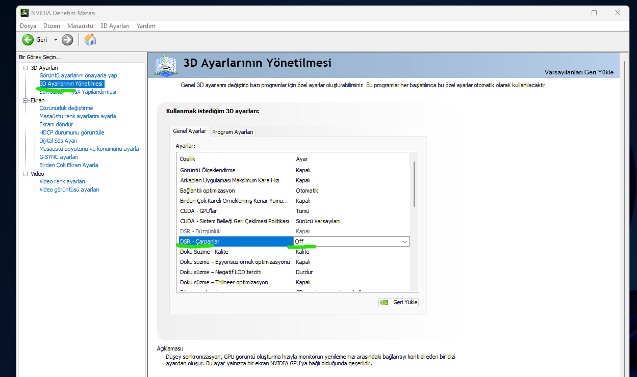Screen dimensions: 637x377
Task: Click Varsayılanları Geri Yükle link
Action: pyautogui.click(x=579, y=72)
